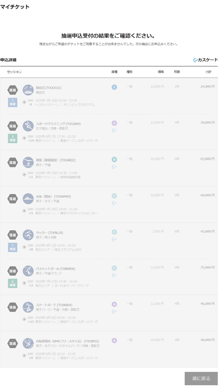This screenshot has height=387, width=222.
Task: Click the 前に戻る back button
Action: pyautogui.click(x=201, y=379)
